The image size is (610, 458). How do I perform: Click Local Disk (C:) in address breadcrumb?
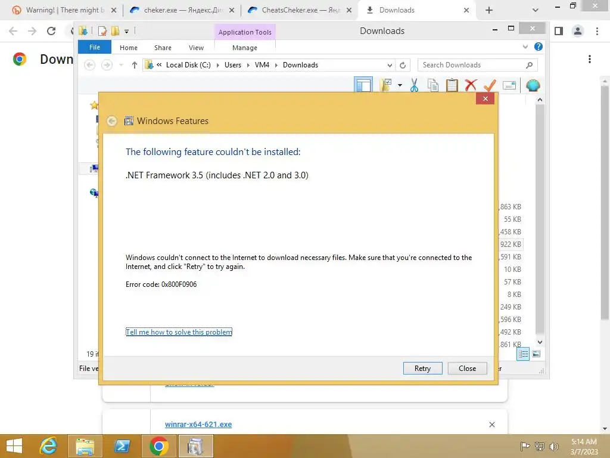tap(188, 65)
